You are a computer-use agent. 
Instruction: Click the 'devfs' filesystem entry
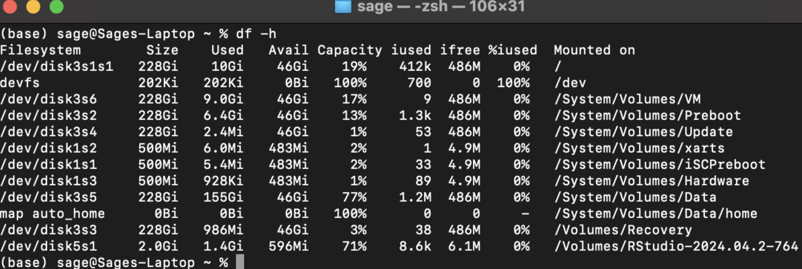pyautogui.click(x=20, y=82)
